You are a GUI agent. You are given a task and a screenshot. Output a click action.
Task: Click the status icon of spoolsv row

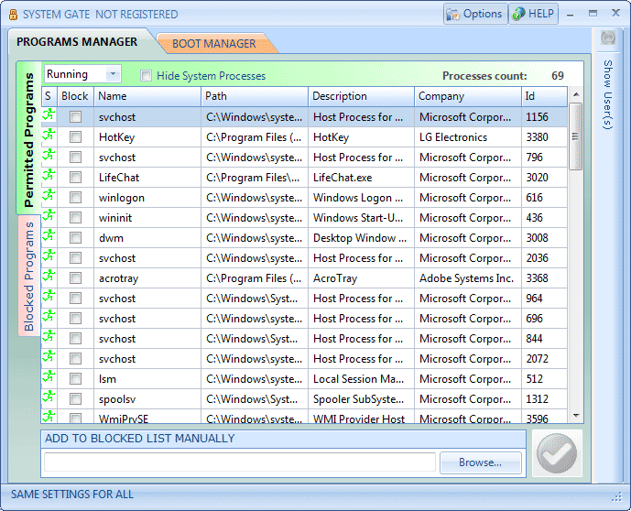pyautogui.click(x=49, y=397)
